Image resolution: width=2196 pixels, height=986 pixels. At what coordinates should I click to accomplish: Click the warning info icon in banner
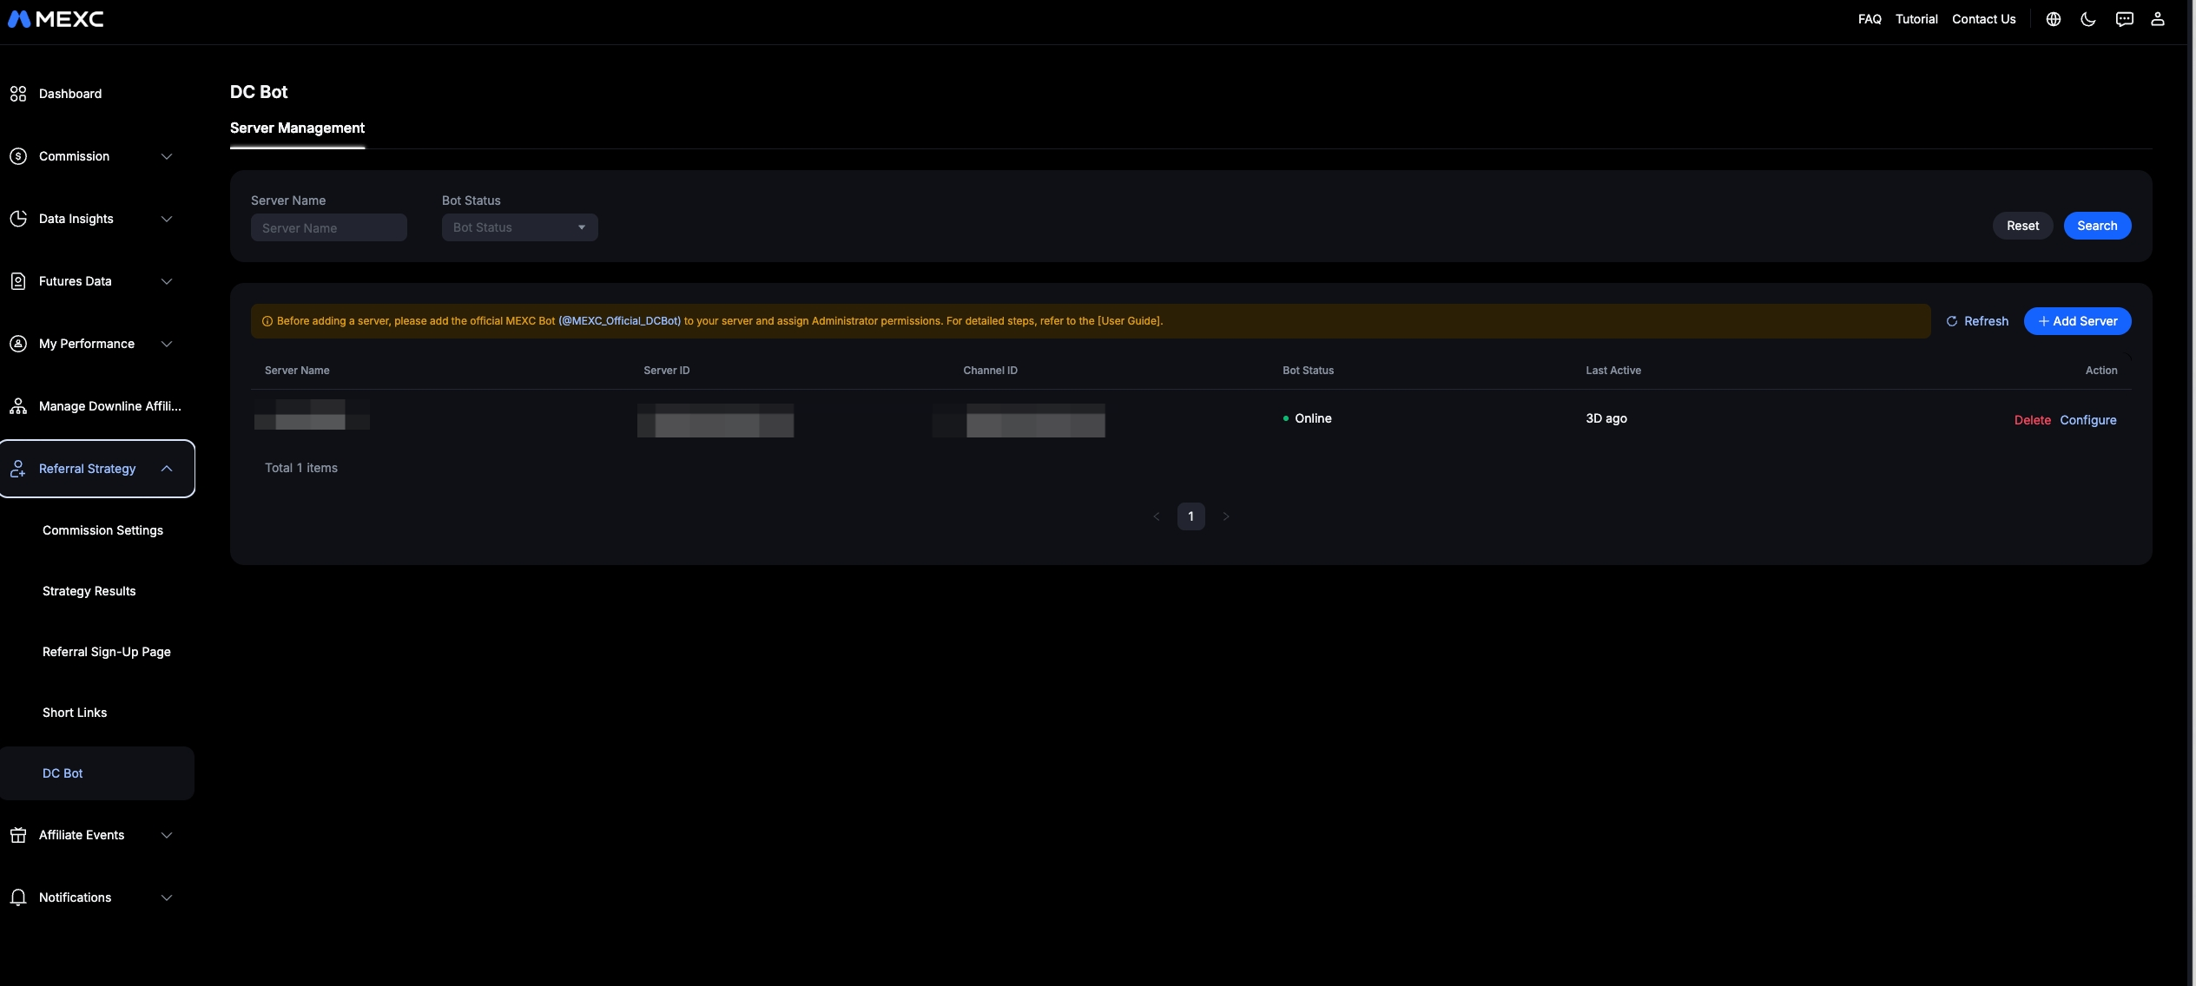point(267,321)
